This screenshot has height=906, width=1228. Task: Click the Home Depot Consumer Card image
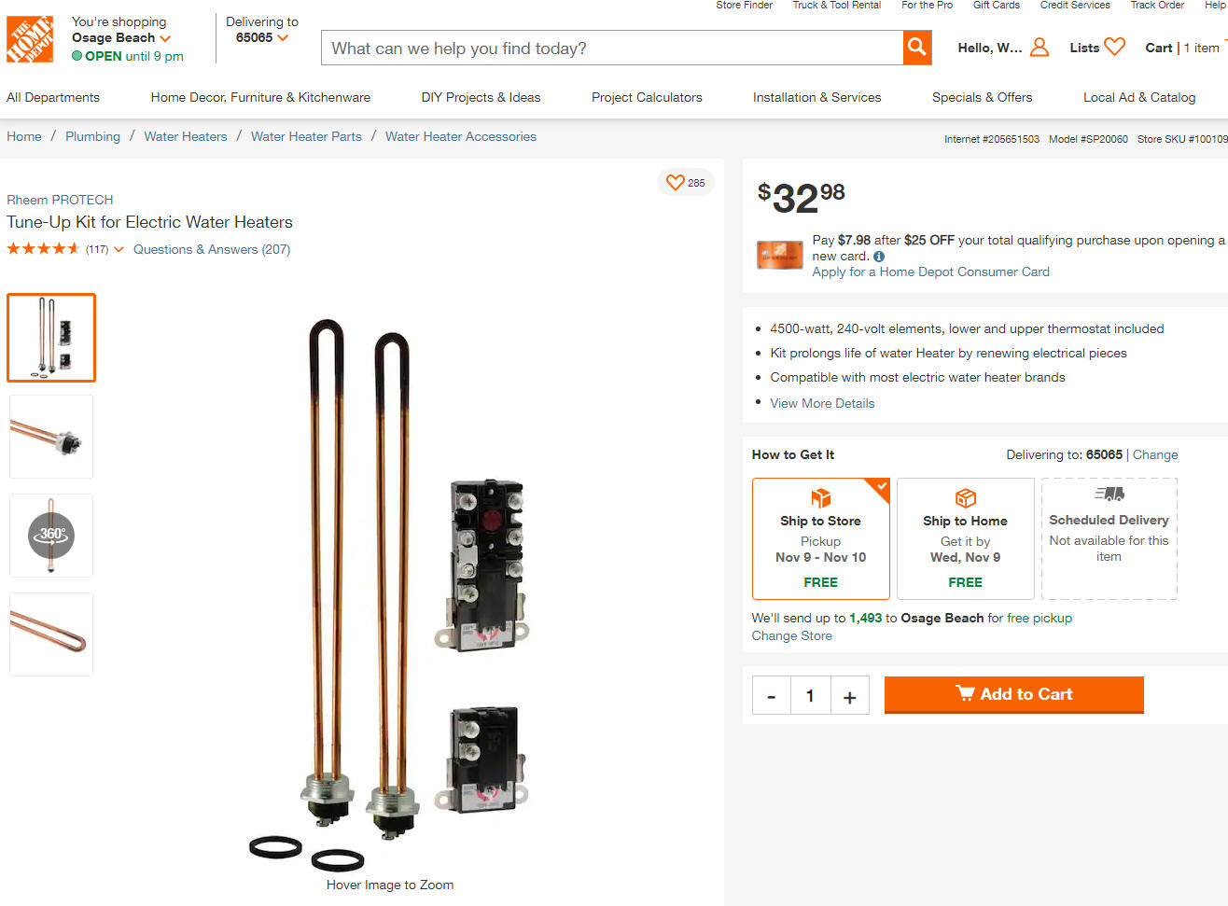[779, 255]
